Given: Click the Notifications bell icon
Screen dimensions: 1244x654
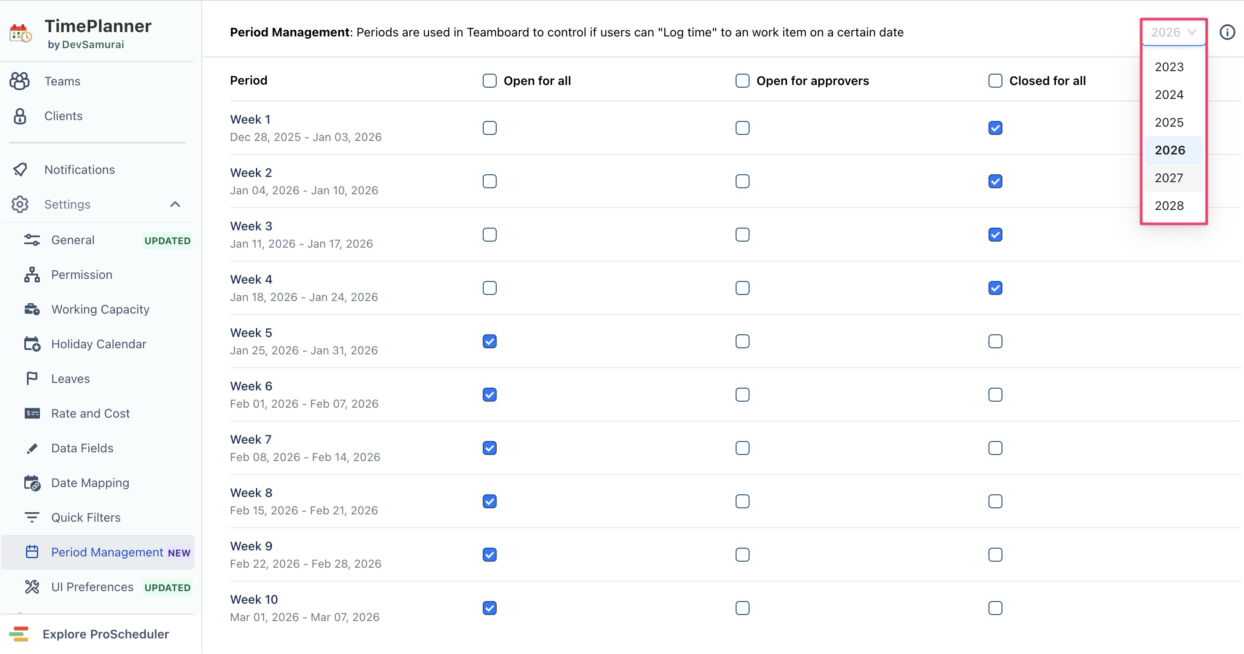Looking at the screenshot, I should [20, 170].
